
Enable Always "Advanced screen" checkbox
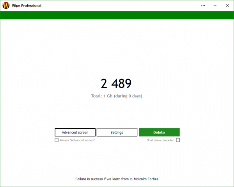coord(57,140)
